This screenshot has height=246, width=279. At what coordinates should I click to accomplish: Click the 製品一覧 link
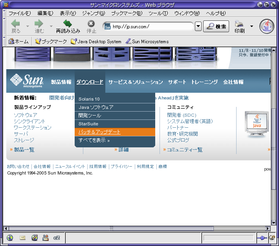tap(24, 149)
